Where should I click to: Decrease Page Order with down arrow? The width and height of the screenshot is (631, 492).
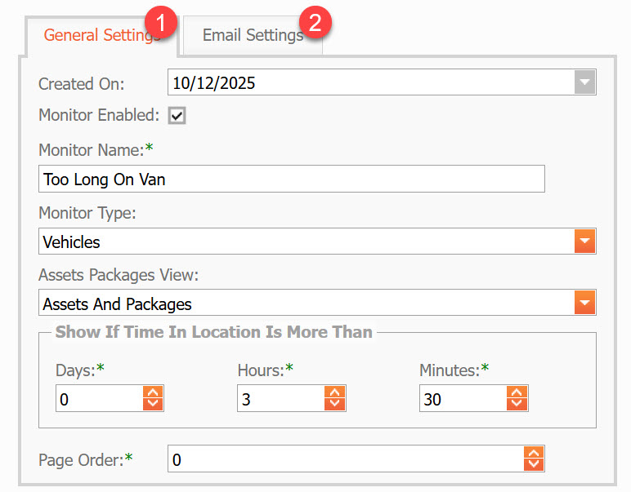pyautogui.click(x=534, y=464)
